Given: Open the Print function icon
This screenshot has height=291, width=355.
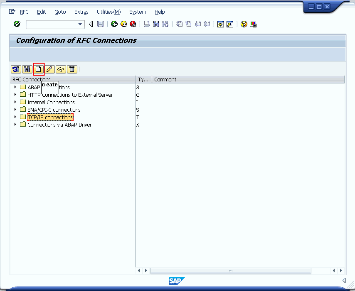Looking at the screenshot, I should tap(146, 24).
